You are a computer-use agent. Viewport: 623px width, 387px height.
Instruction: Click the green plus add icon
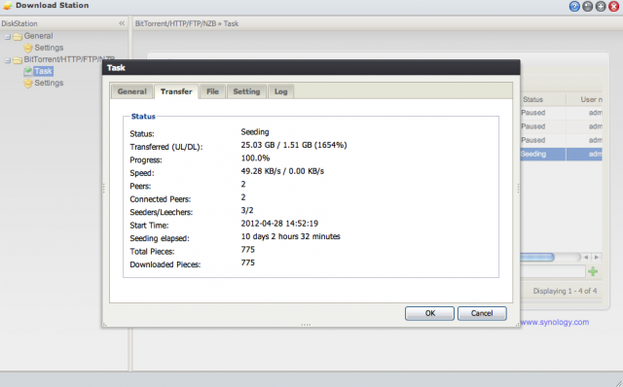click(593, 271)
